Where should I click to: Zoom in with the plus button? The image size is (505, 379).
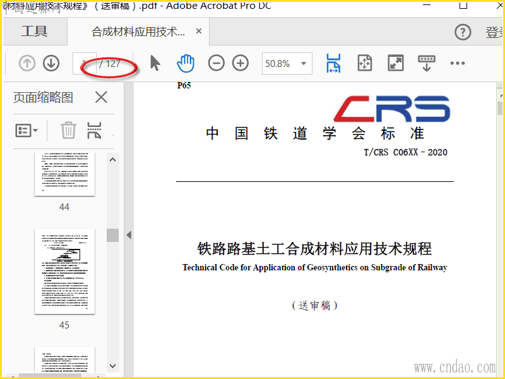tap(241, 63)
